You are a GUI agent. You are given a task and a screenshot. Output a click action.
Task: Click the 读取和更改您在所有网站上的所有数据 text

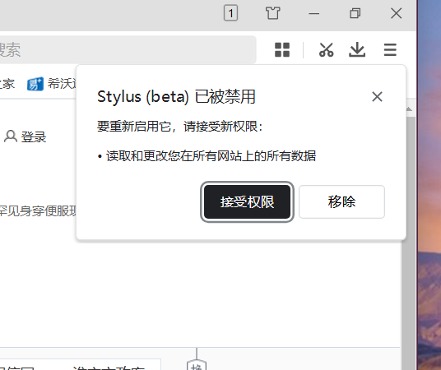[x=211, y=156]
